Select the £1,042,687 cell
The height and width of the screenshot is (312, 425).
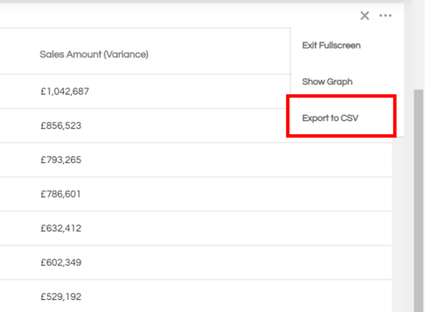point(64,91)
